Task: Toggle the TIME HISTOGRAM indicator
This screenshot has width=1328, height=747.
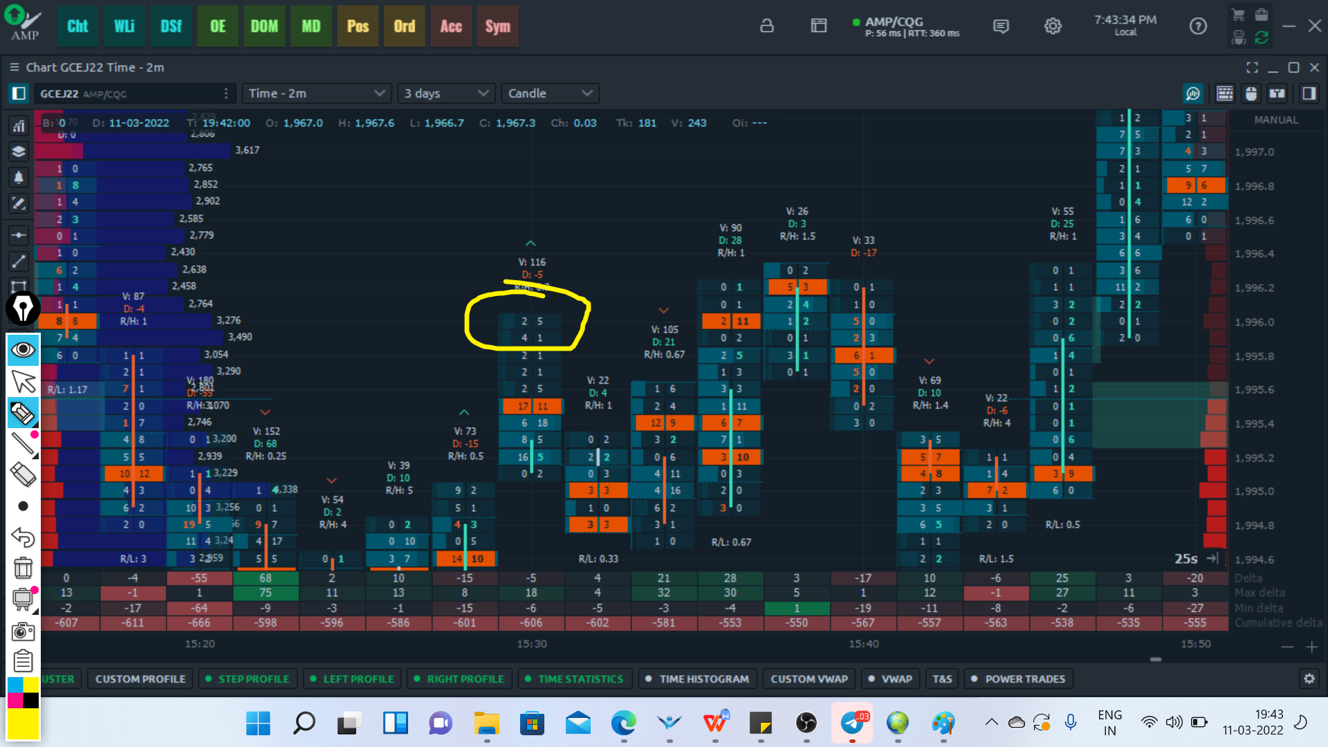Action: coord(697,679)
